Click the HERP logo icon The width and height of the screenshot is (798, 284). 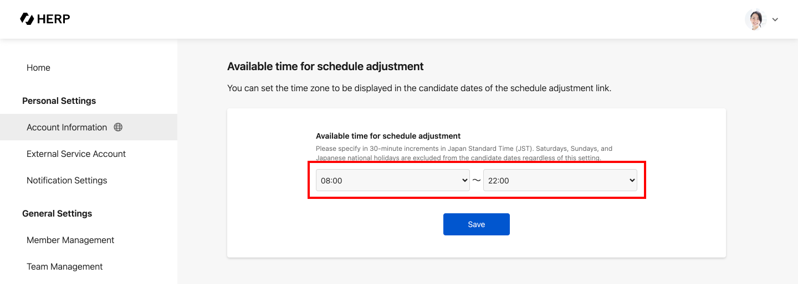27,19
